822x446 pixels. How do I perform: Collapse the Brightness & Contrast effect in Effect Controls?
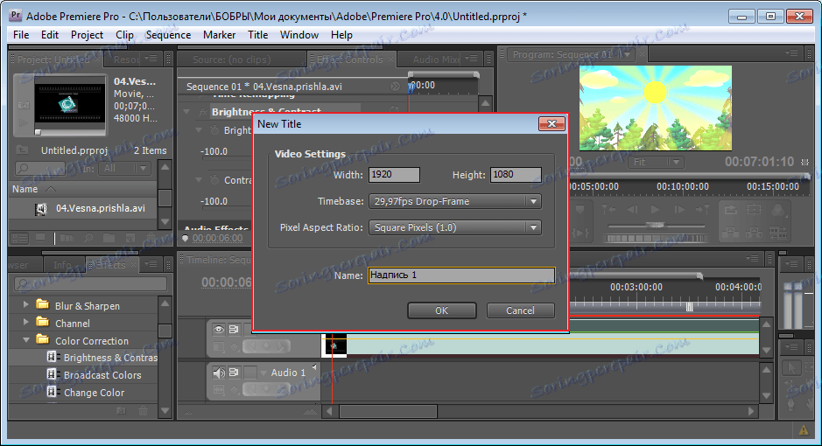pyautogui.click(x=186, y=112)
